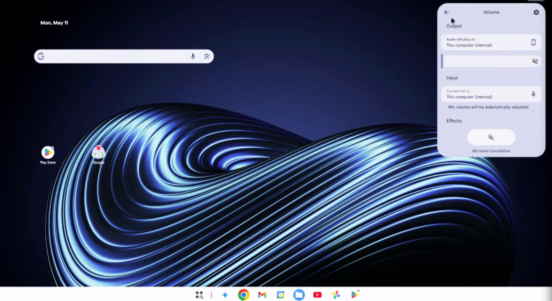
Task: Click the date Mon, May 11
Action: coord(54,23)
